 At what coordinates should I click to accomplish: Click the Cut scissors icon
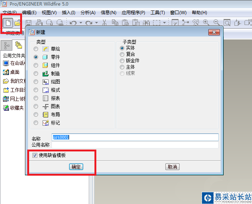[x=105, y=23]
